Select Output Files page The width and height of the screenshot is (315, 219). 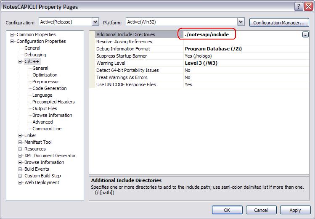click(x=45, y=108)
